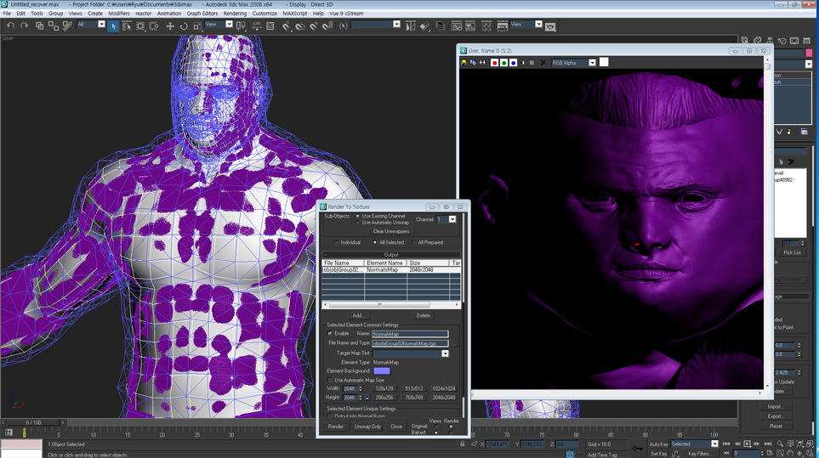Choose the Select and Rotate tool
The width and height of the screenshot is (819, 458).
coord(184,26)
